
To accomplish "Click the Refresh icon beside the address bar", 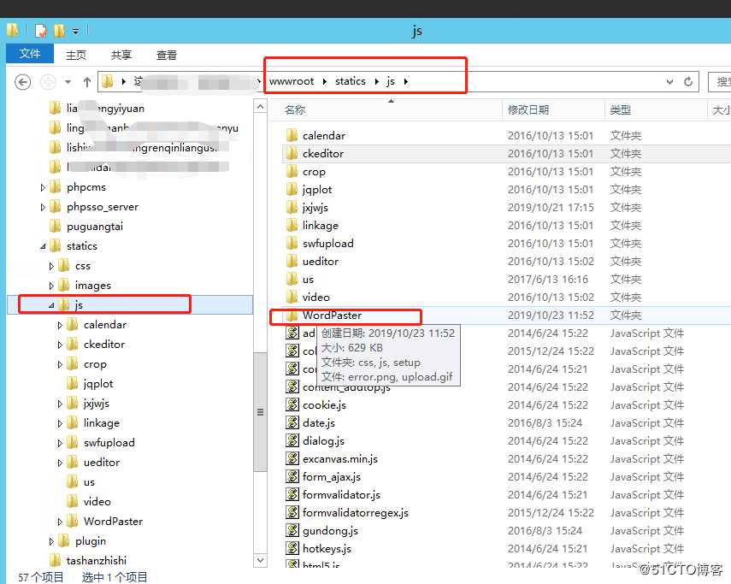I will [688, 81].
